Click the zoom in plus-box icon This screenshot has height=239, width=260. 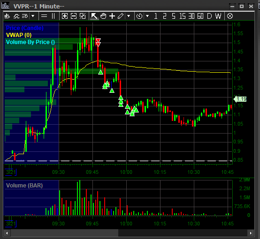point(65,16)
